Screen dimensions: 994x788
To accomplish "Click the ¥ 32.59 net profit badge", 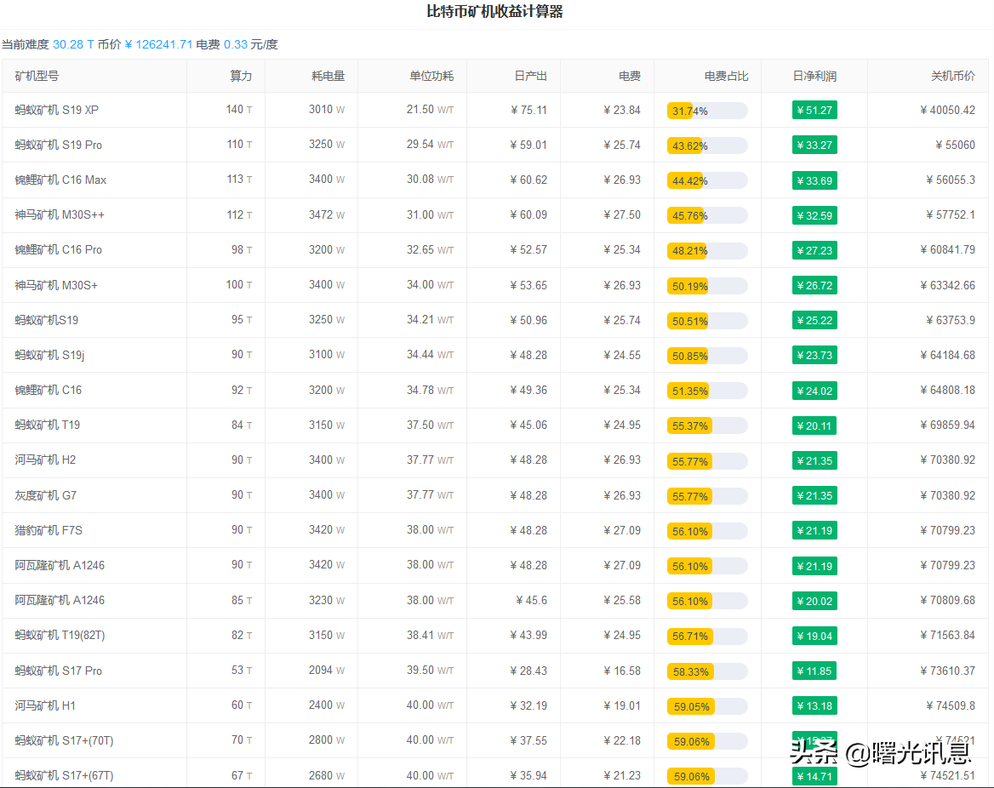I will pyautogui.click(x=814, y=215).
